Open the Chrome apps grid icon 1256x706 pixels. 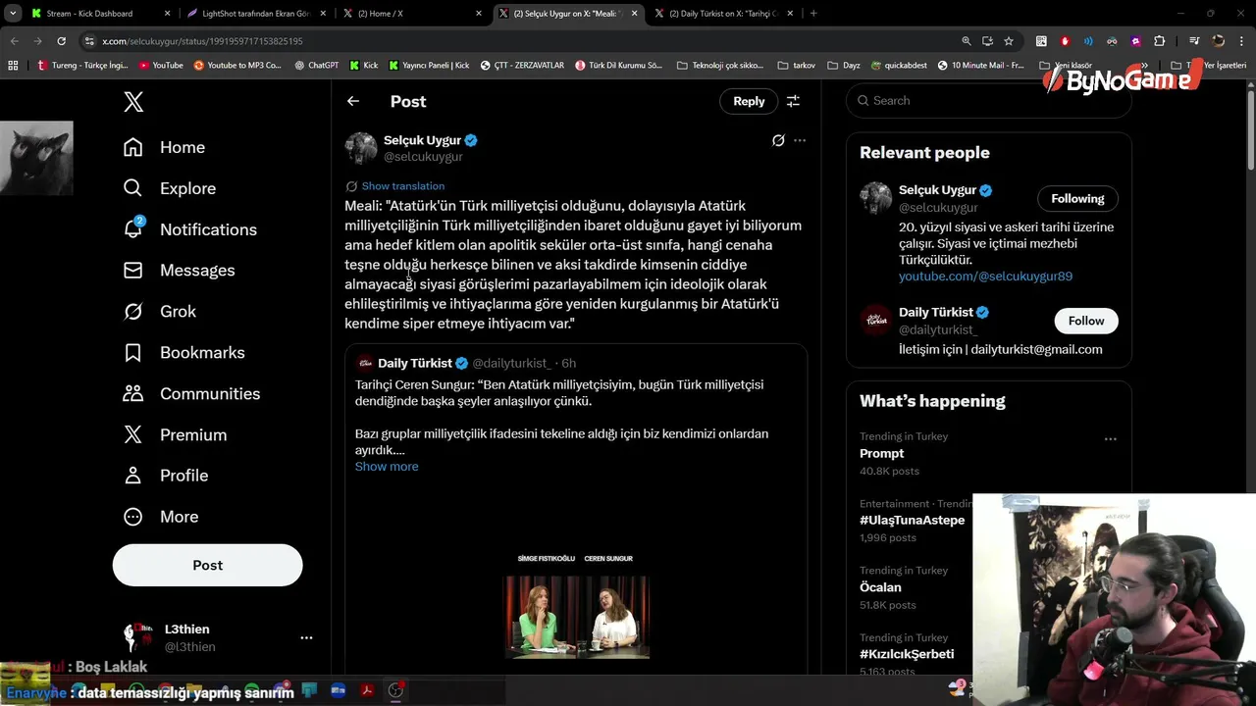click(13, 66)
